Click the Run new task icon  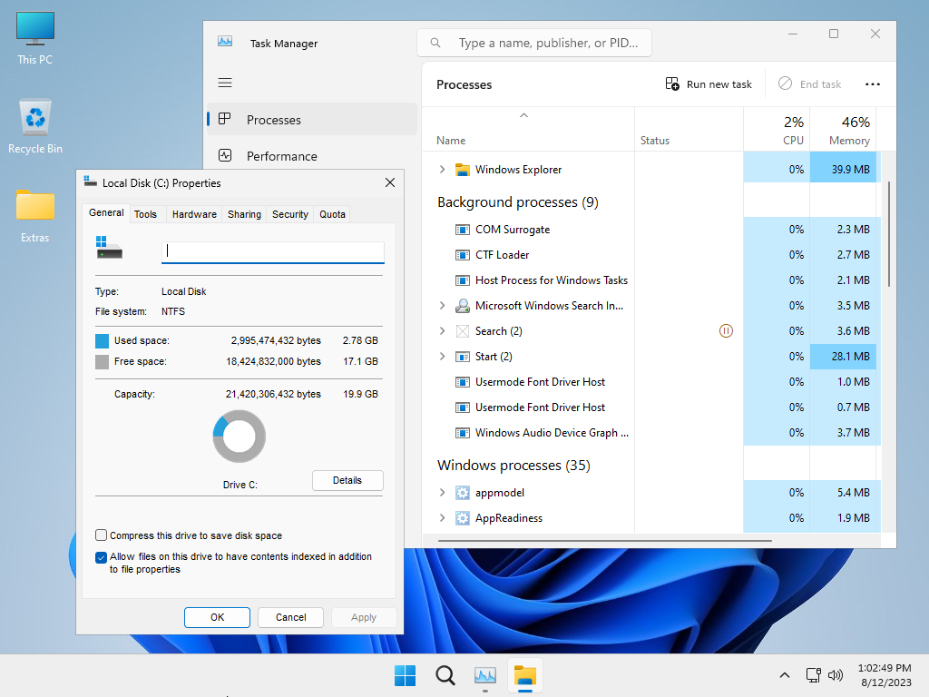click(672, 84)
